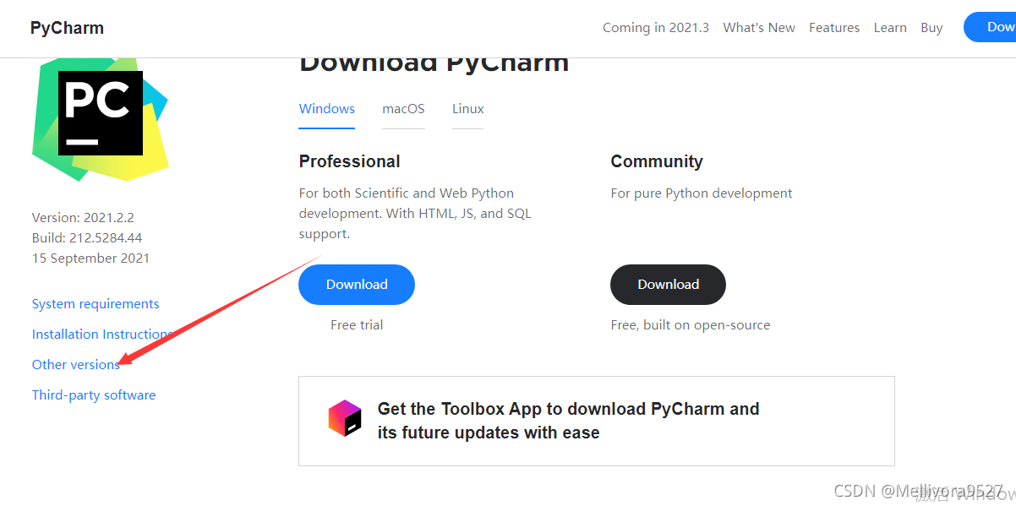Click the 15 September 2021 date
Image resolution: width=1016 pixels, height=506 pixels.
[91, 258]
